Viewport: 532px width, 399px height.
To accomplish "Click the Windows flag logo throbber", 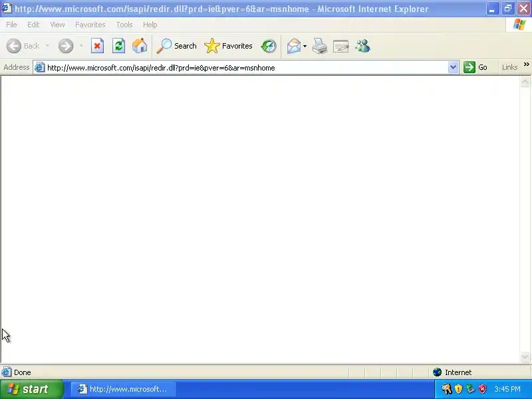I will pyautogui.click(x=519, y=25).
